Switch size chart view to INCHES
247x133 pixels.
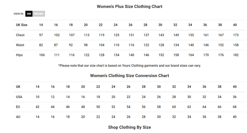pyautogui.click(x=39, y=14)
